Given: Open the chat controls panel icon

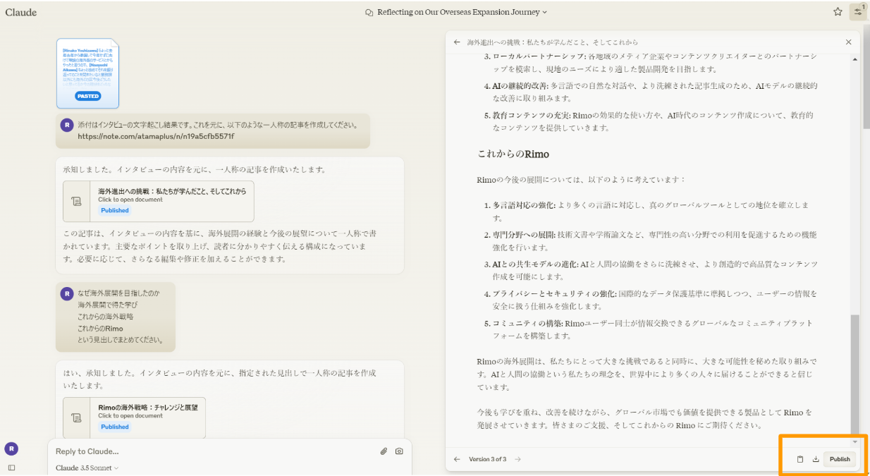Looking at the screenshot, I should (858, 12).
